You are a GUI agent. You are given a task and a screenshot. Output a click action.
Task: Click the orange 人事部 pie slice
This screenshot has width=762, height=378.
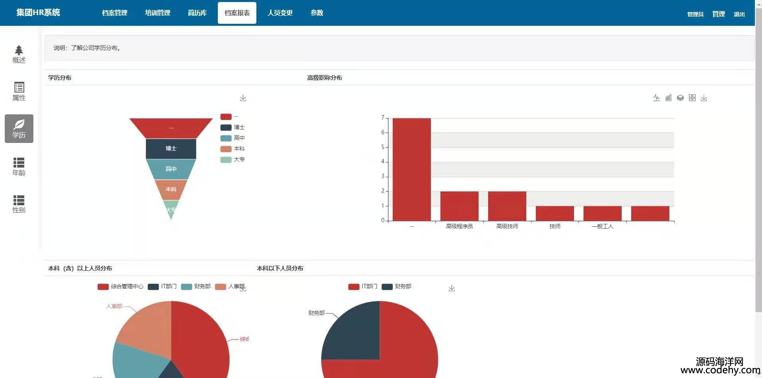coord(149,329)
